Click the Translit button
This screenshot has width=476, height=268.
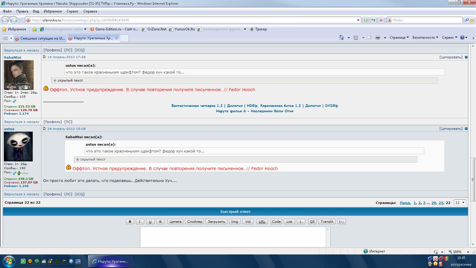tap(327, 222)
